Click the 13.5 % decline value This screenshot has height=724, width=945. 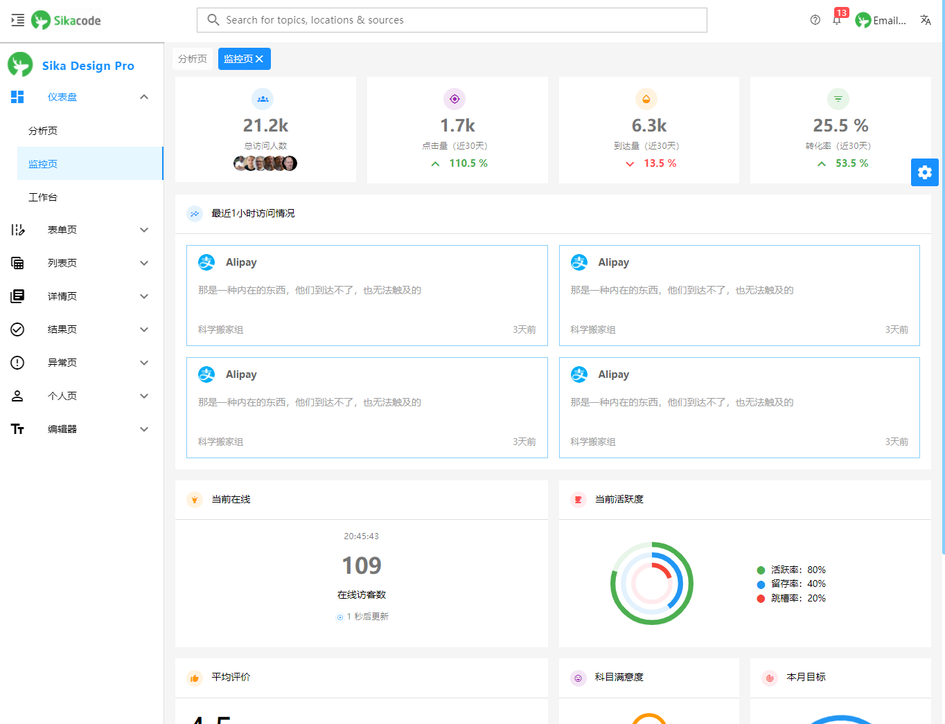coord(660,163)
